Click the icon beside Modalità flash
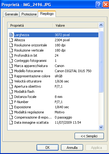The width and height of the screenshot is (109, 154). click(11, 92)
